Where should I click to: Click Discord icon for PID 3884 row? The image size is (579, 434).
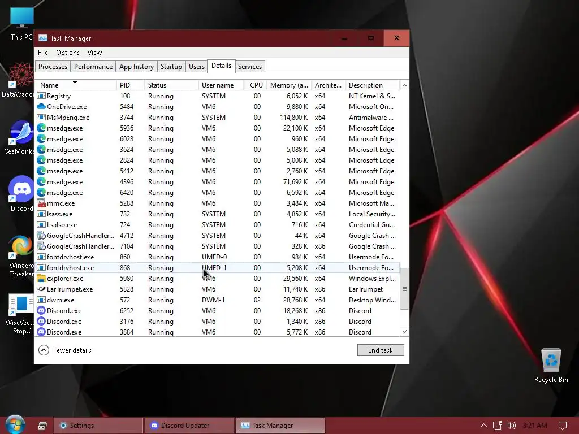point(41,332)
